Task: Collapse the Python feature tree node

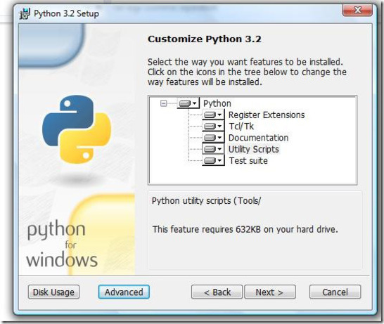Action: (163, 103)
